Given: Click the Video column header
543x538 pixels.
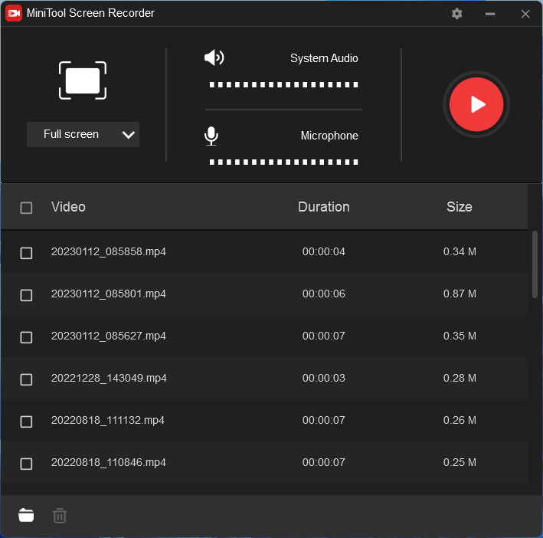Looking at the screenshot, I should pos(68,207).
